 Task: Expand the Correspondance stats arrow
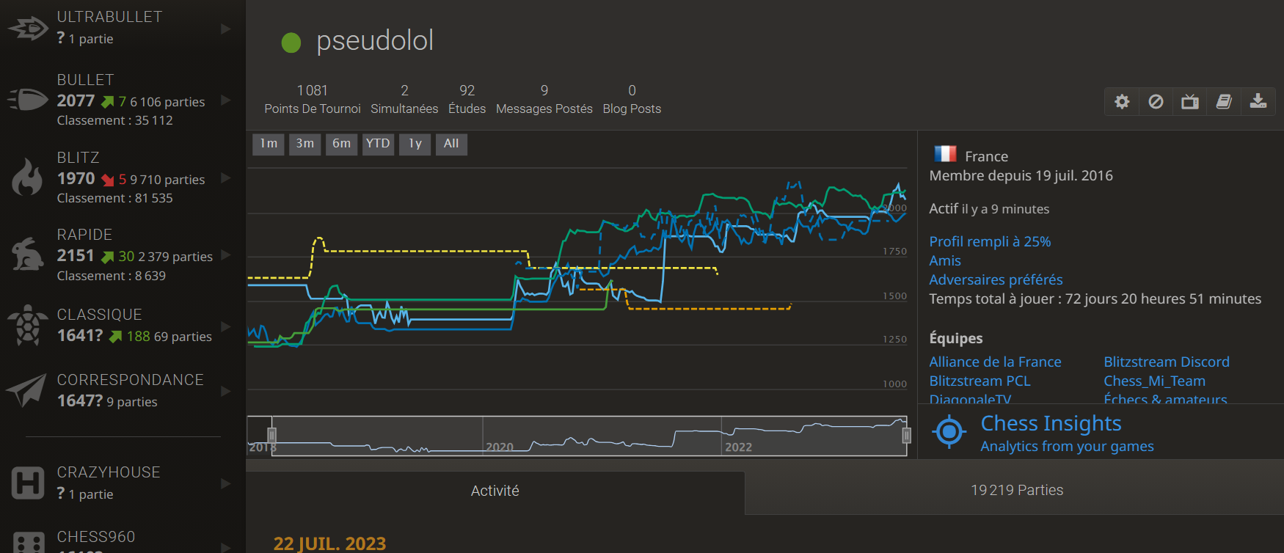tap(226, 392)
